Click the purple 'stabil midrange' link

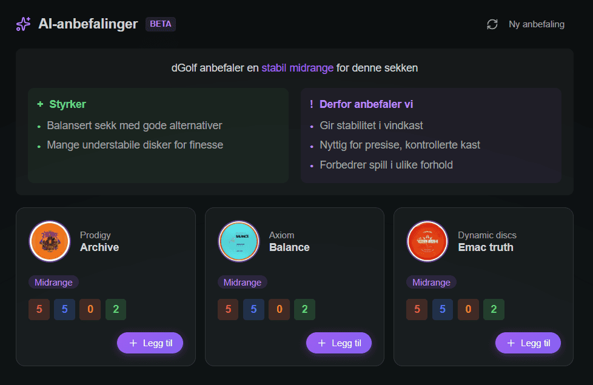(298, 68)
